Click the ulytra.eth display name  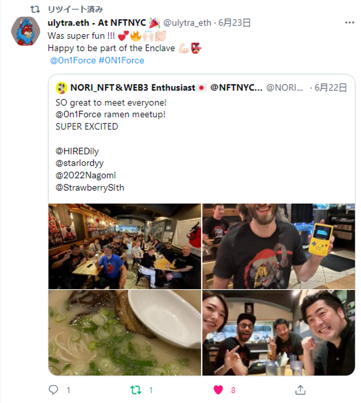97,23
